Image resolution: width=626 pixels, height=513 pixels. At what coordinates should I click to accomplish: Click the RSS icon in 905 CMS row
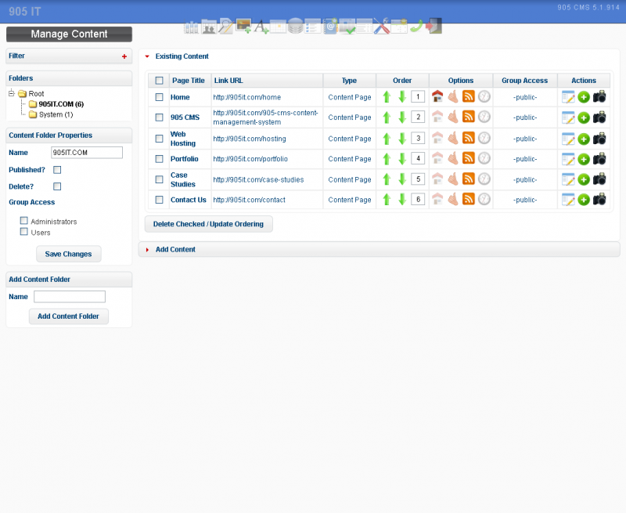(468, 117)
